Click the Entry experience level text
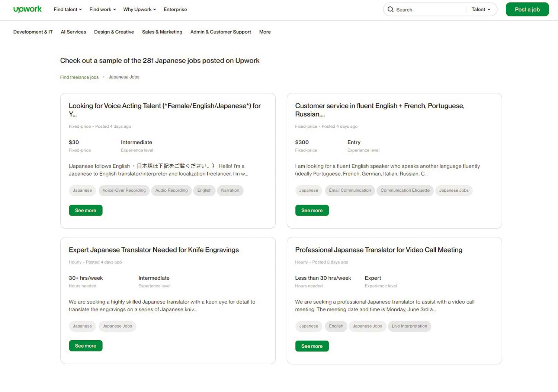Screen dimensions: 558x392 pyautogui.click(x=354, y=142)
